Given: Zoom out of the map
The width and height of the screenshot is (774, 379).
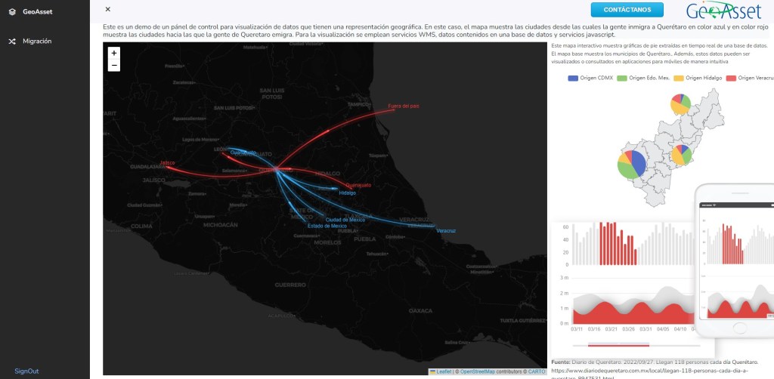Looking at the screenshot, I should (x=113, y=66).
